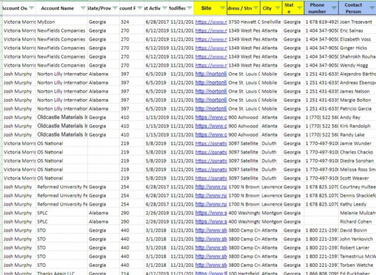Select the contact cell 'Patricio Garcia'
This screenshot has height=275, width=376.
tap(357, 108)
